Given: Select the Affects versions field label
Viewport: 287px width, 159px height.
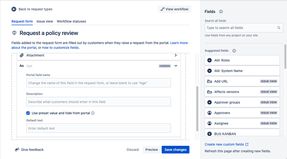Looking at the screenshot, I should pyautogui.click(x=227, y=92).
